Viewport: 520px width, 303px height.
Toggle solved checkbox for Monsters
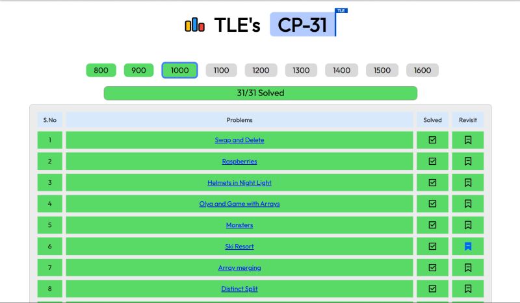pyautogui.click(x=432, y=225)
